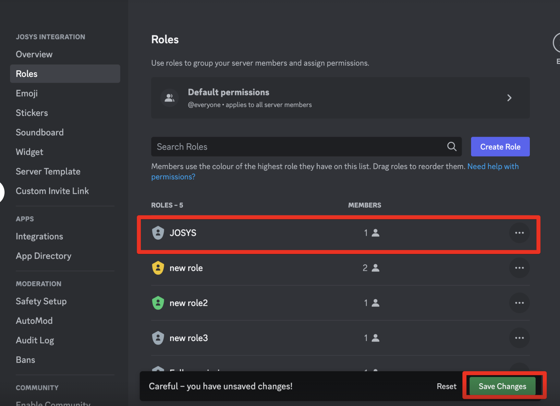Image resolution: width=560 pixels, height=406 pixels.
Task: Open more options for new role3
Action: 519,338
